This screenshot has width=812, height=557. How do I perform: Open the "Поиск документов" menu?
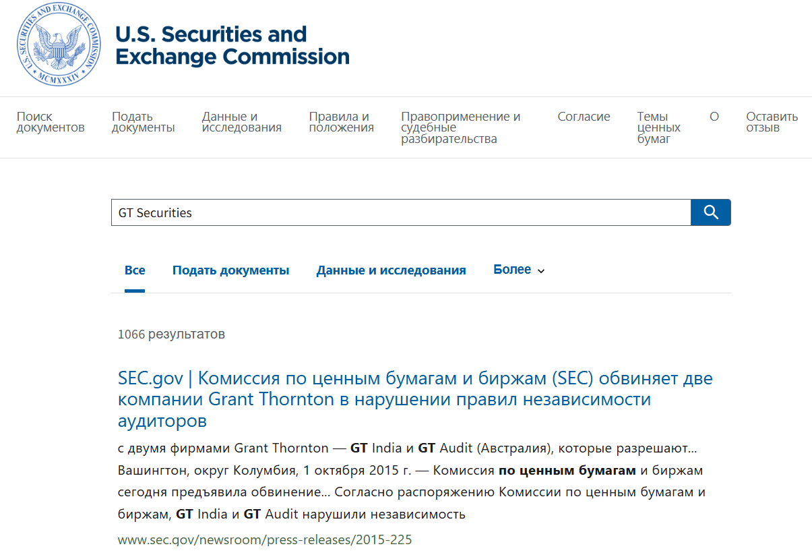pyautogui.click(x=51, y=121)
